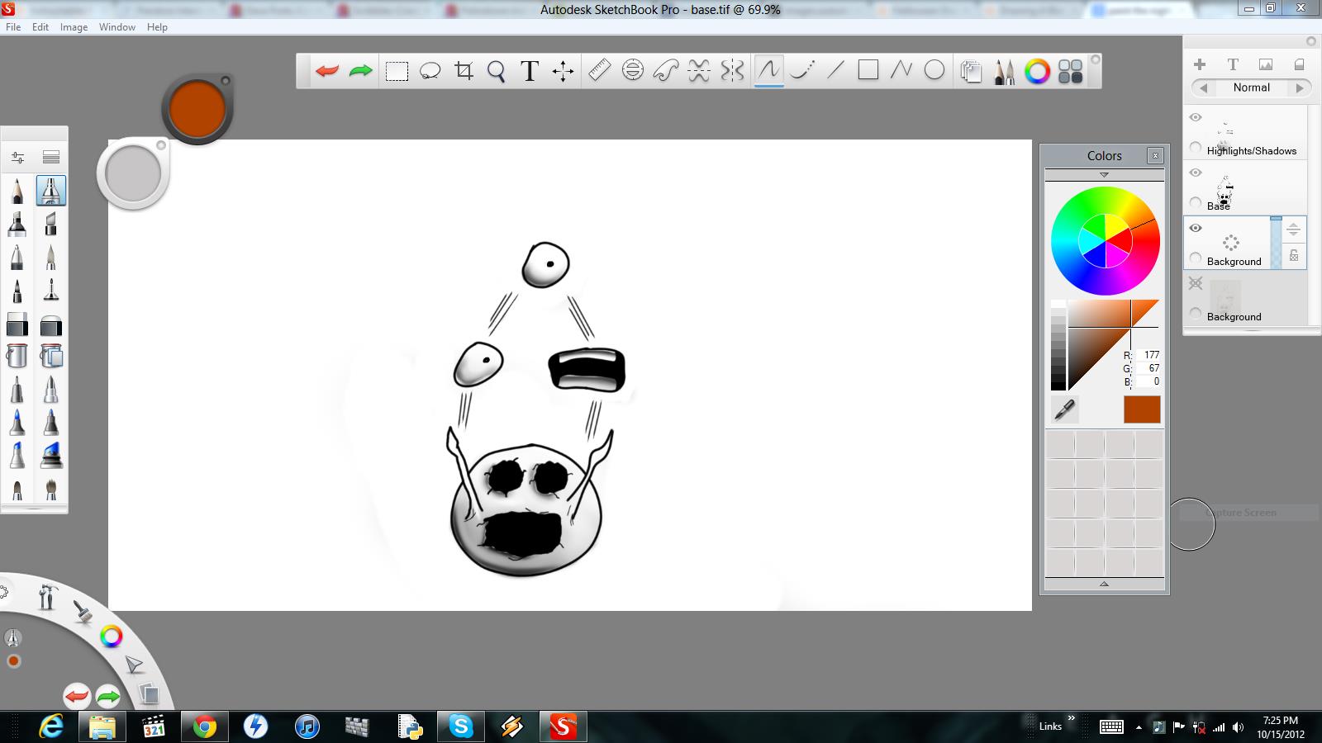Viewport: 1322px width, 743px height.
Task: Choose the Line drawing tool
Action: point(835,71)
